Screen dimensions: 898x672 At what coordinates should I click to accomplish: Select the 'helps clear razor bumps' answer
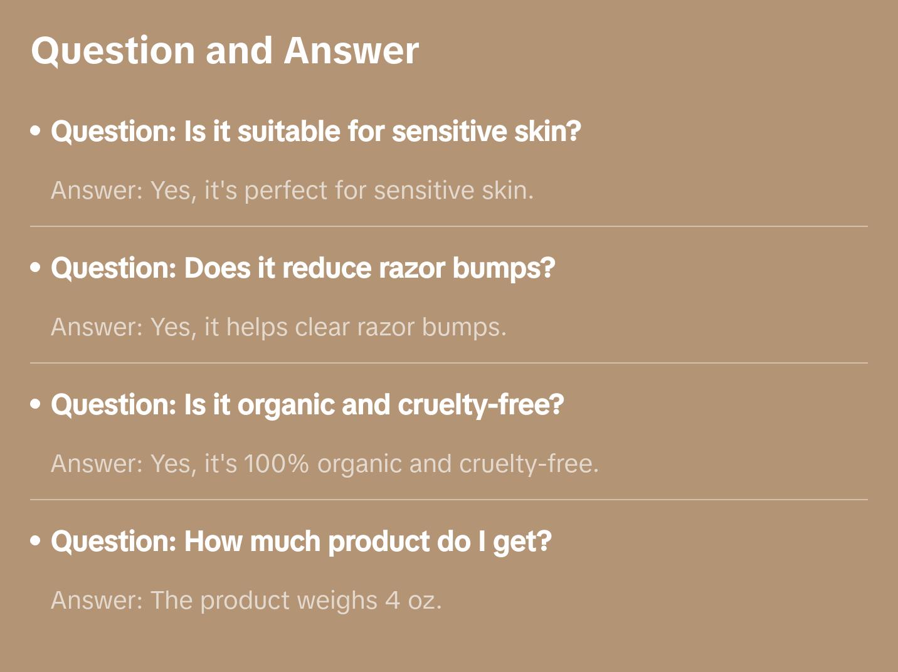coord(278,327)
